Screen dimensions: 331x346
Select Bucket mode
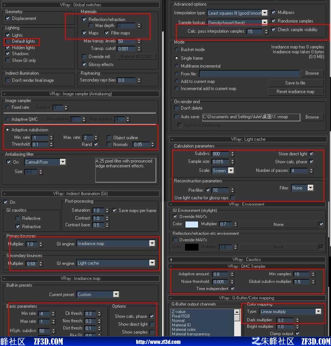[176, 50]
